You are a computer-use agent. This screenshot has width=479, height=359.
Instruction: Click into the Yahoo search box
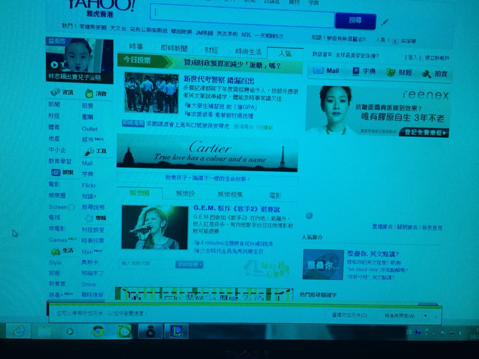[243, 16]
